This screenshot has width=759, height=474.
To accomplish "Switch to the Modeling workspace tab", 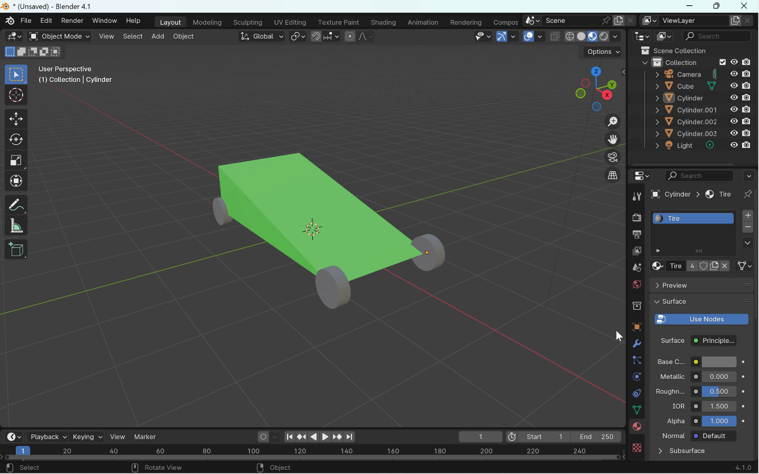I will [x=207, y=23].
